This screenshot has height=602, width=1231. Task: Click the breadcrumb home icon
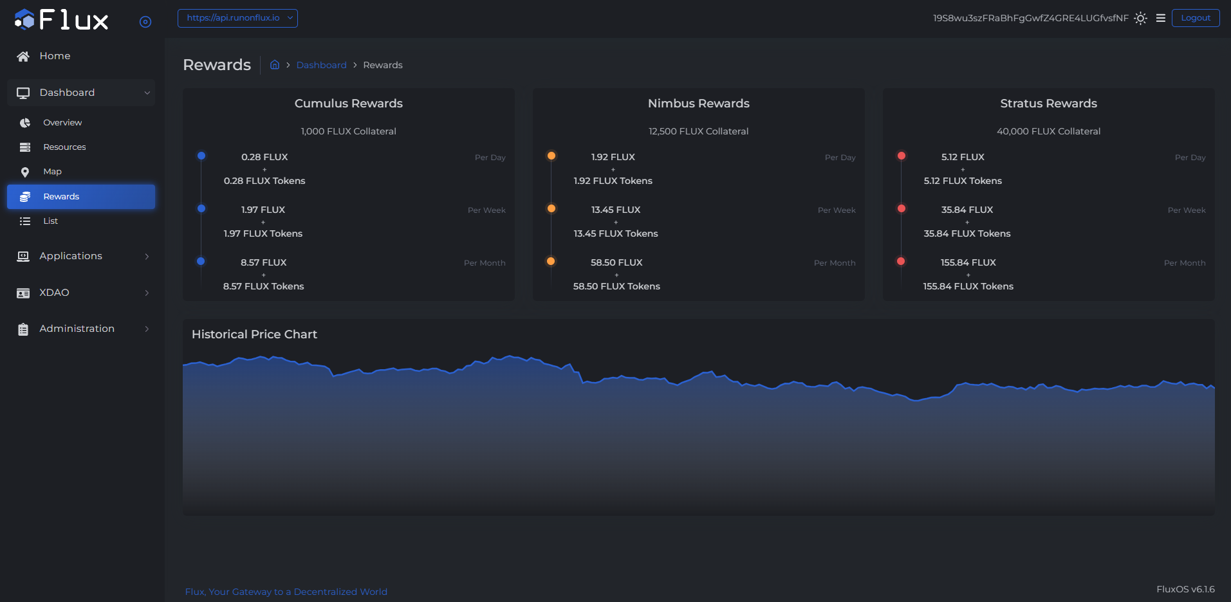click(275, 65)
